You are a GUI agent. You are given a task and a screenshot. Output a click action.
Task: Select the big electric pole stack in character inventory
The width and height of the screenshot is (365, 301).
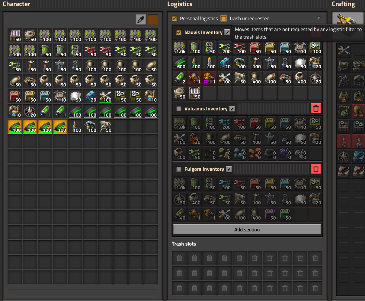pyautogui.click(x=60, y=66)
